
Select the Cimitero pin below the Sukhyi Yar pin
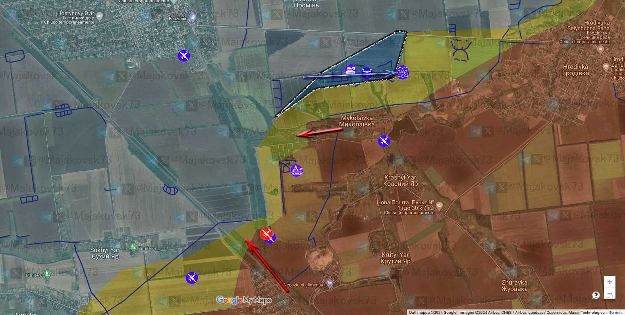point(47,274)
